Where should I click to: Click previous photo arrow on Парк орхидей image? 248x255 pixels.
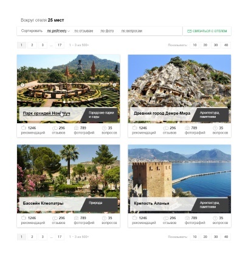tap(22, 85)
